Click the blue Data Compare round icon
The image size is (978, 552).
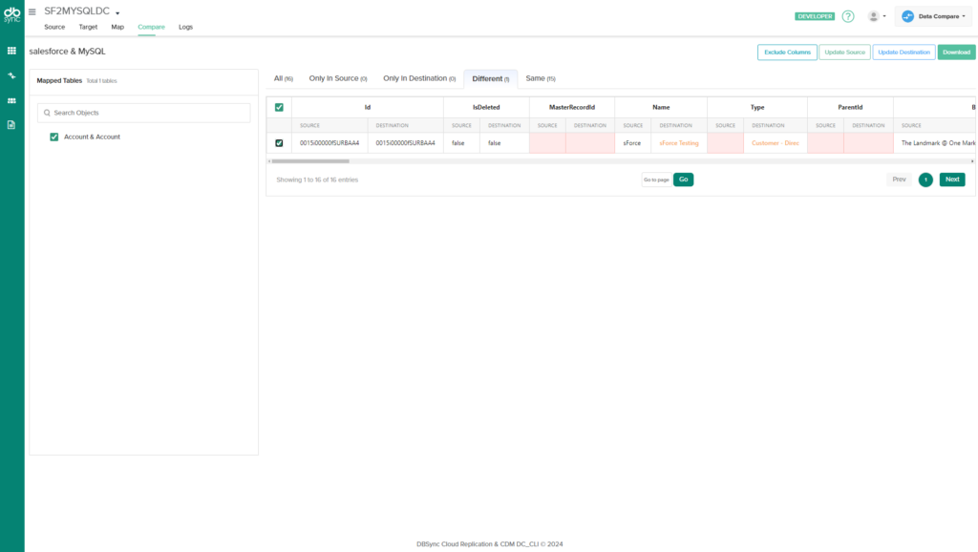907,16
